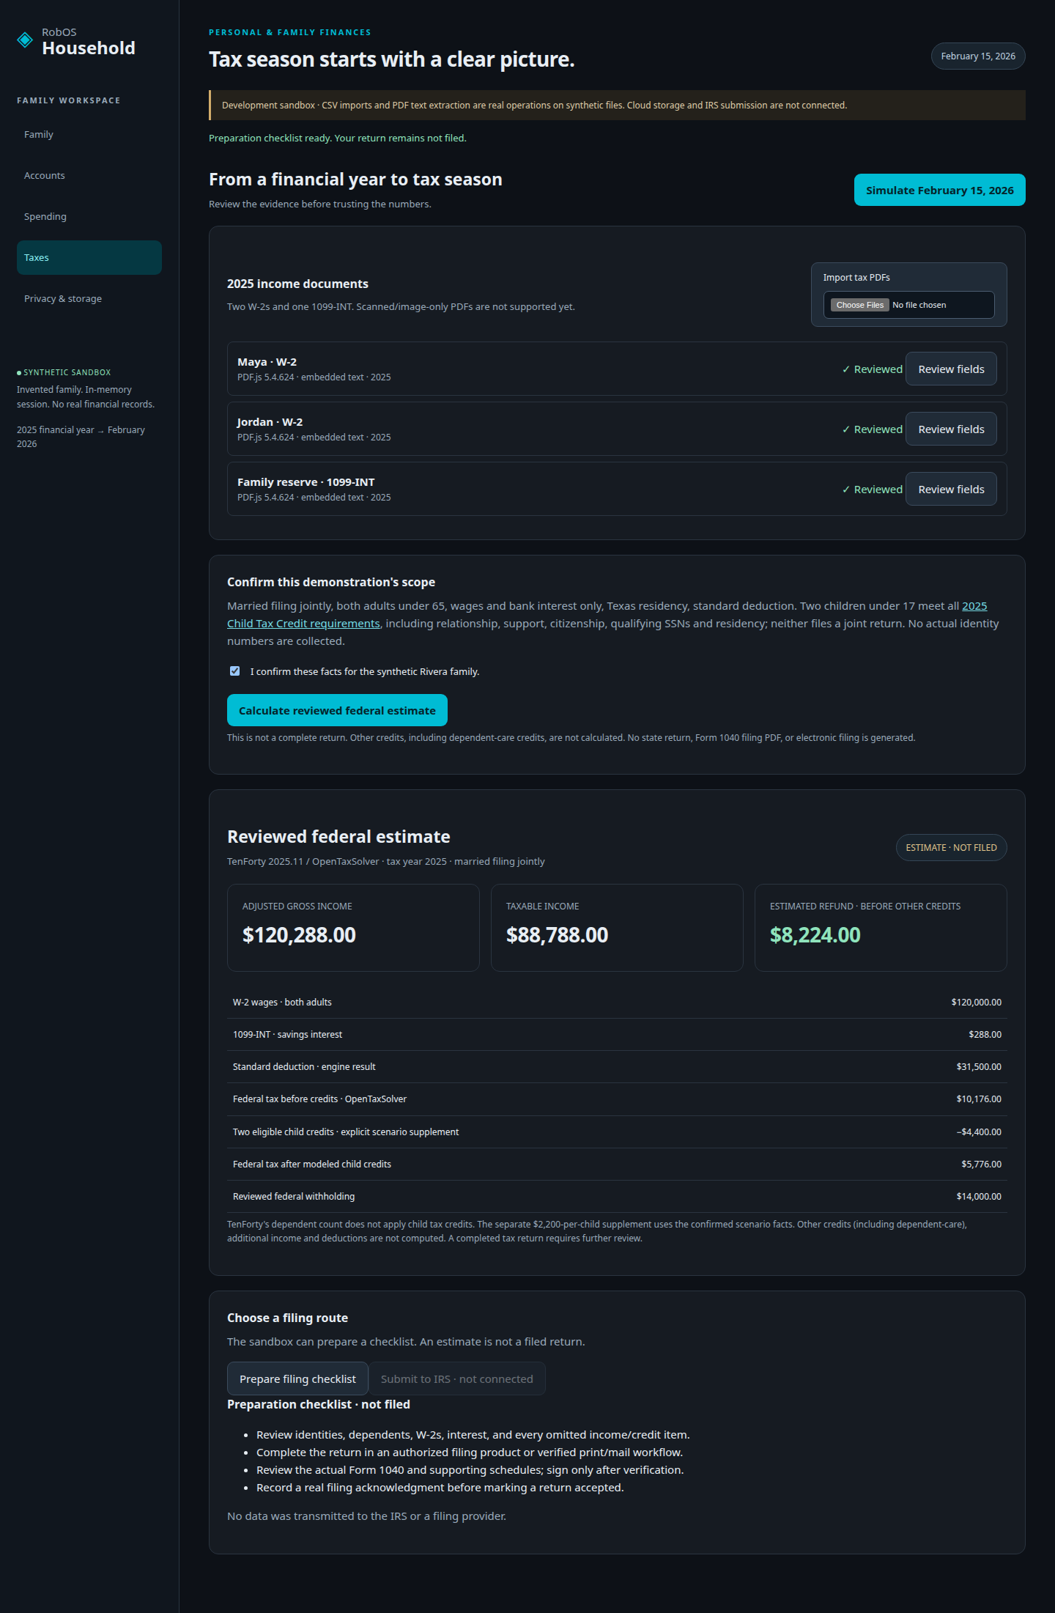Click the RobOS diamond logo icon
This screenshot has height=1613, width=1055.
point(25,40)
